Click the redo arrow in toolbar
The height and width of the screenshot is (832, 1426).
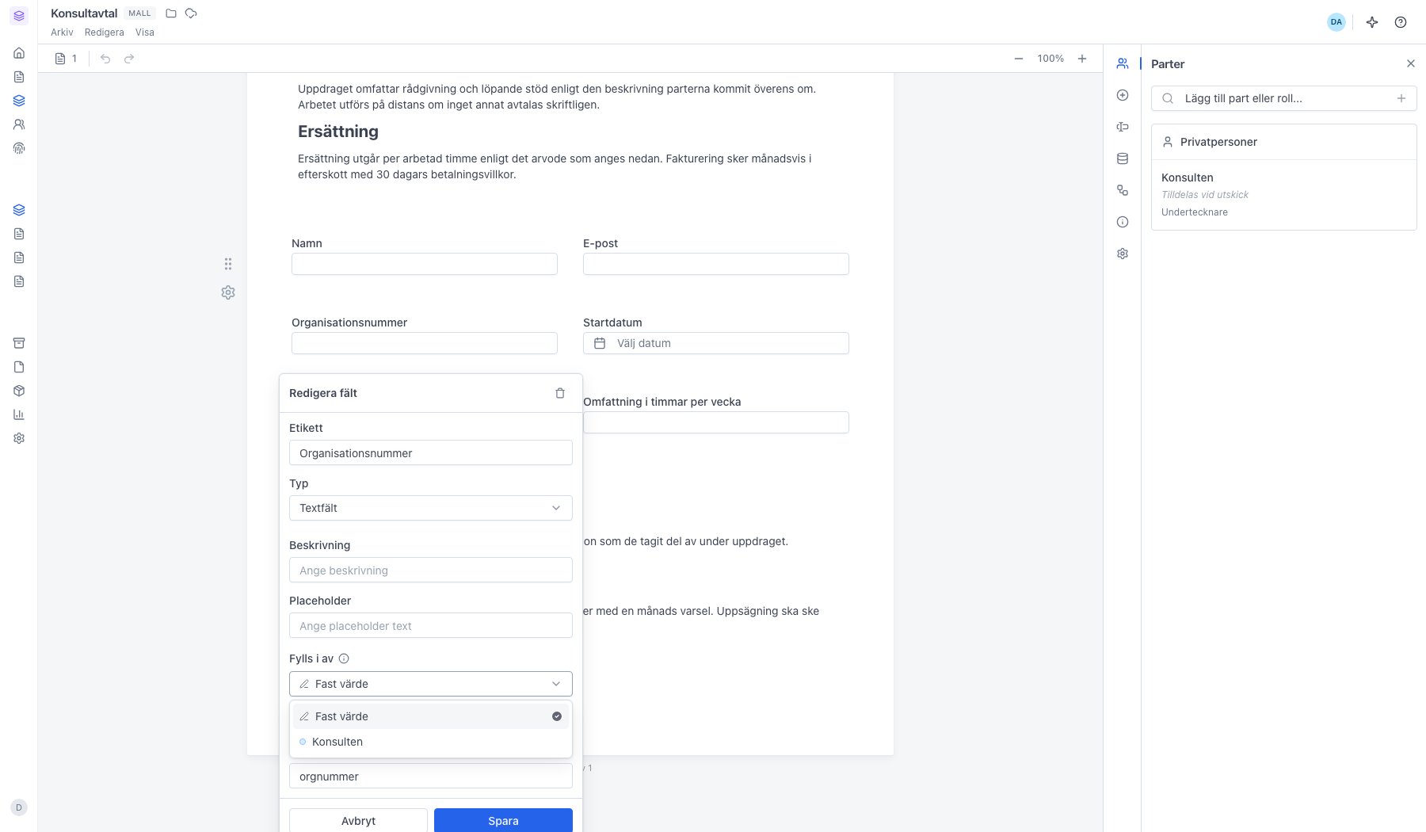(x=129, y=59)
